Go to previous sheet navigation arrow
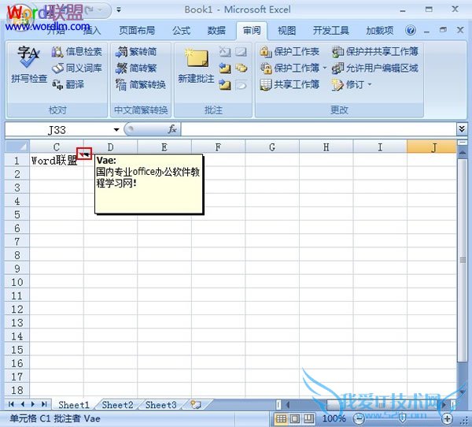The image size is (472, 427). click(23, 404)
